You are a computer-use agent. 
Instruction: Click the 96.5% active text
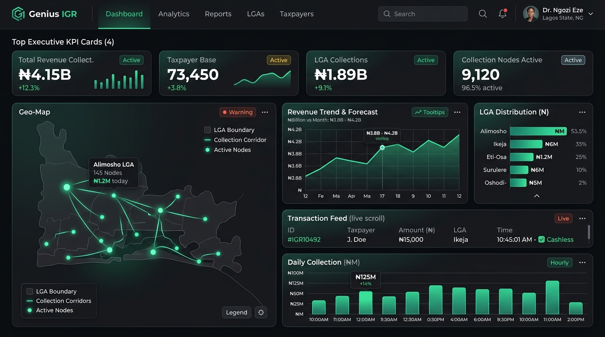[482, 88]
